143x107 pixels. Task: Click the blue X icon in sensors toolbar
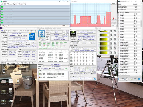[x=139, y=79]
